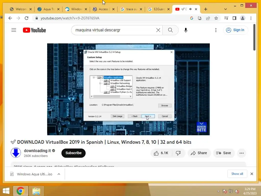Viewport: 261px width, 196px height.
Task: Switch to the E2Guardian tab
Action: tap(156, 9)
